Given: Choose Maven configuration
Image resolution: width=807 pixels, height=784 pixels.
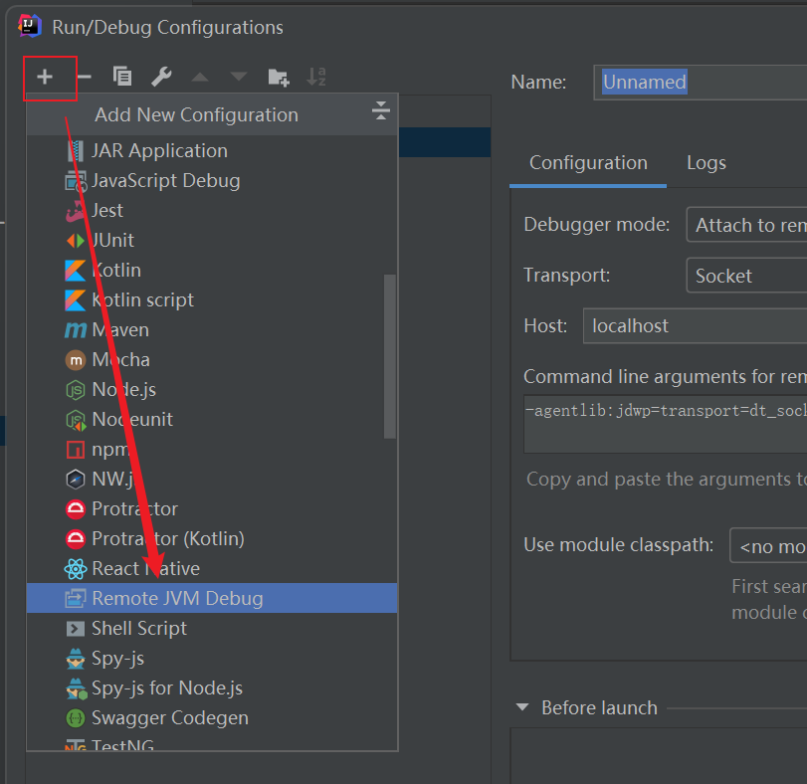Looking at the screenshot, I should 212,329.
